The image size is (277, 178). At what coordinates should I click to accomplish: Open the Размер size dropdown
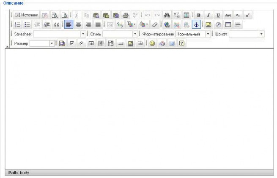click(x=52, y=43)
